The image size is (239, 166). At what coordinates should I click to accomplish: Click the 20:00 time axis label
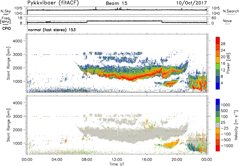pyautogui.click(x=177, y=160)
